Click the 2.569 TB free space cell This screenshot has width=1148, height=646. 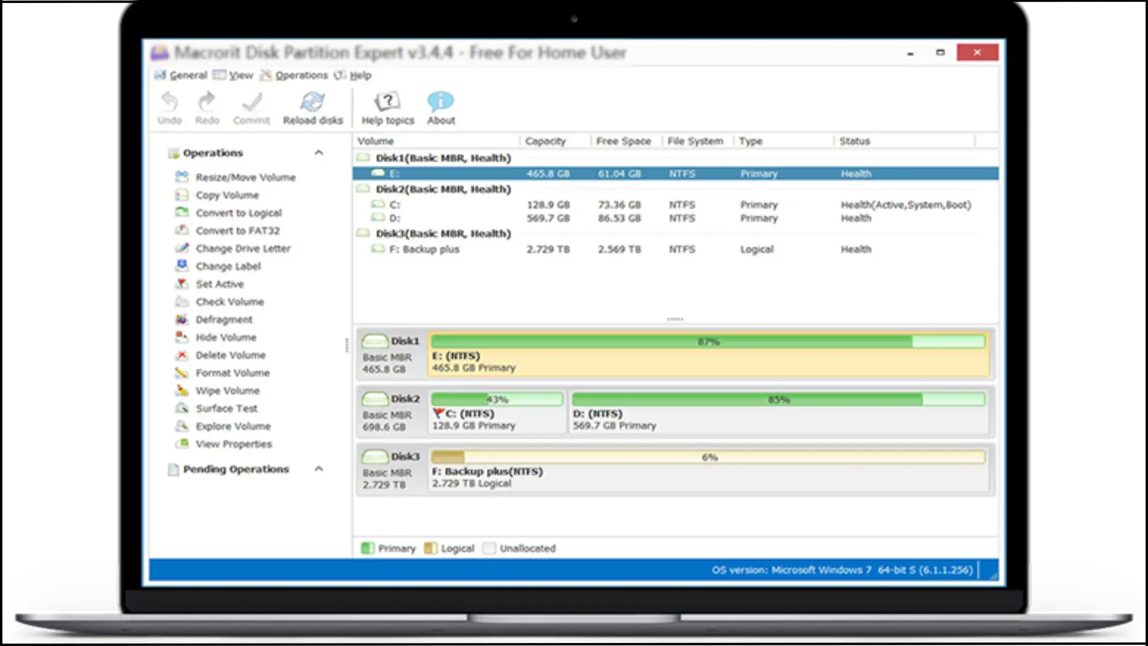click(x=619, y=249)
